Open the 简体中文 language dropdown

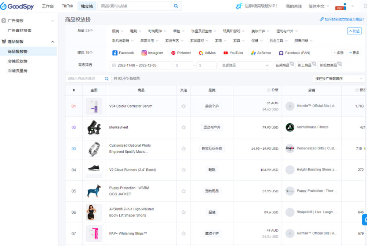pos(319,6)
